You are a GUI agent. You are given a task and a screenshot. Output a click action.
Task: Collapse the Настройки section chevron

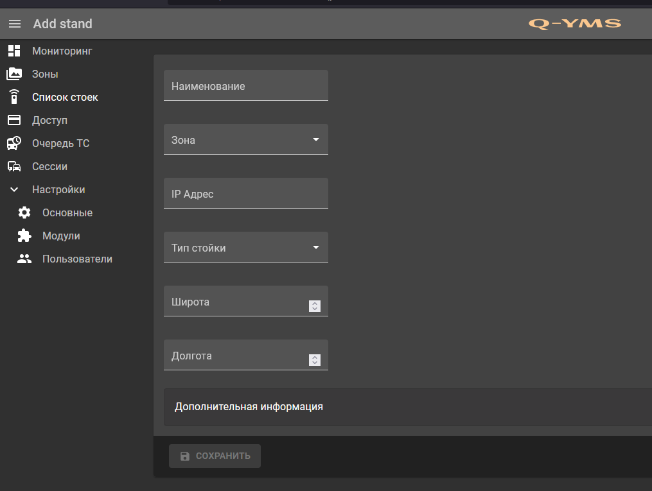(x=14, y=189)
